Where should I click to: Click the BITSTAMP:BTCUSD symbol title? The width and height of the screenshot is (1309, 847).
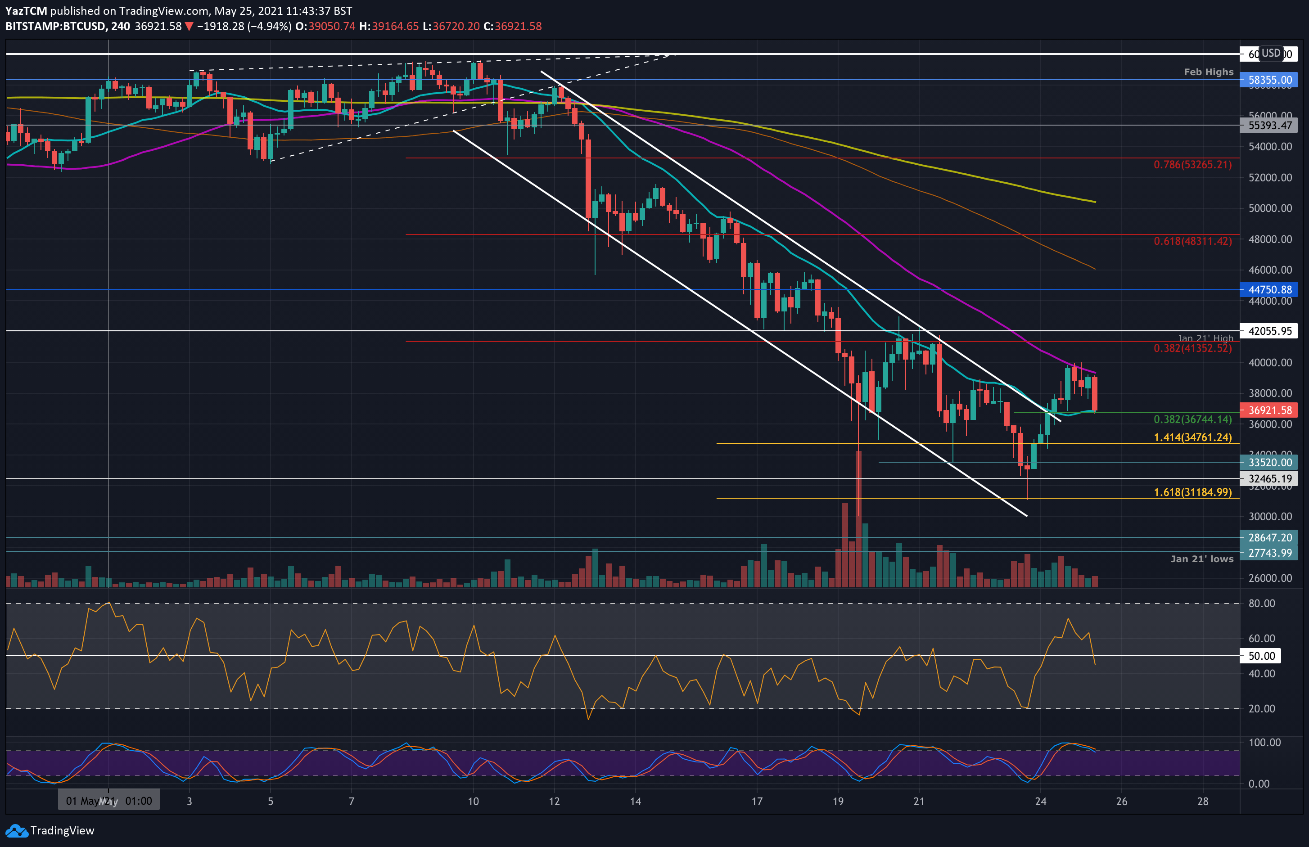(55, 27)
